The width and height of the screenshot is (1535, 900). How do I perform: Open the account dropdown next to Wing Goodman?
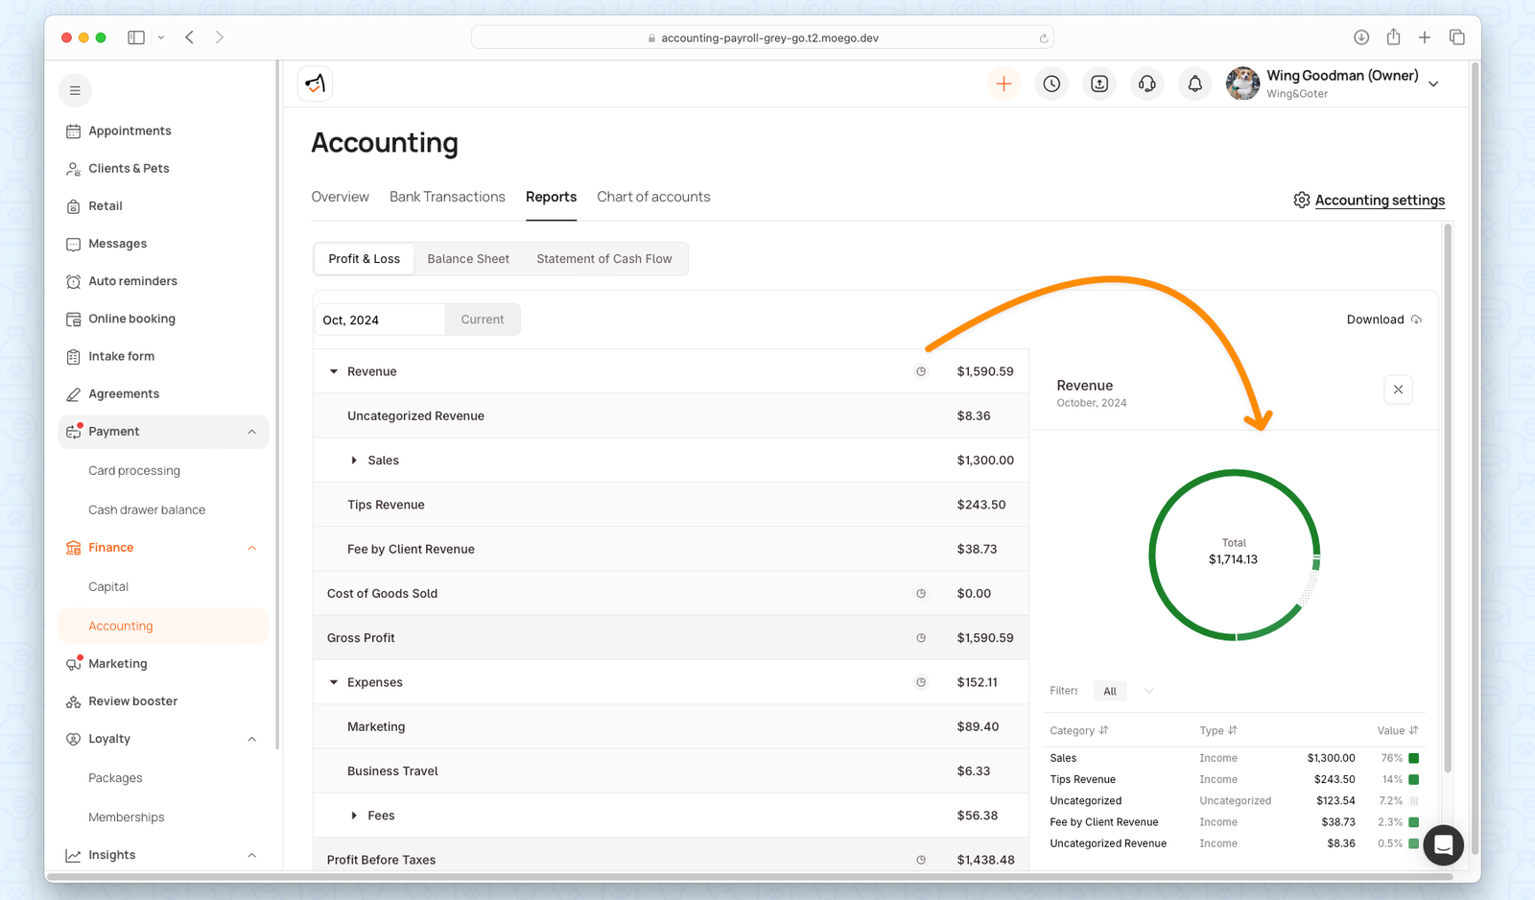1433,83
